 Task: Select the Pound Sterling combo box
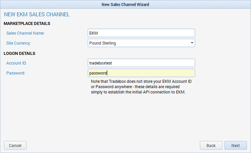click(x=141, y=43)
